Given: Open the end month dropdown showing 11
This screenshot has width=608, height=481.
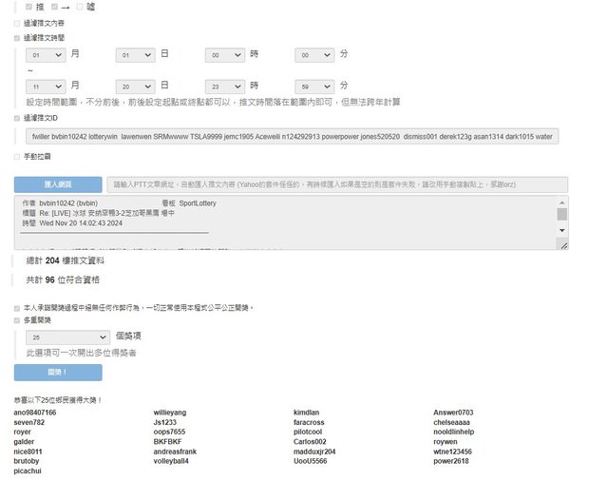Looking at the screenshot, I should (x=46, y=86).
